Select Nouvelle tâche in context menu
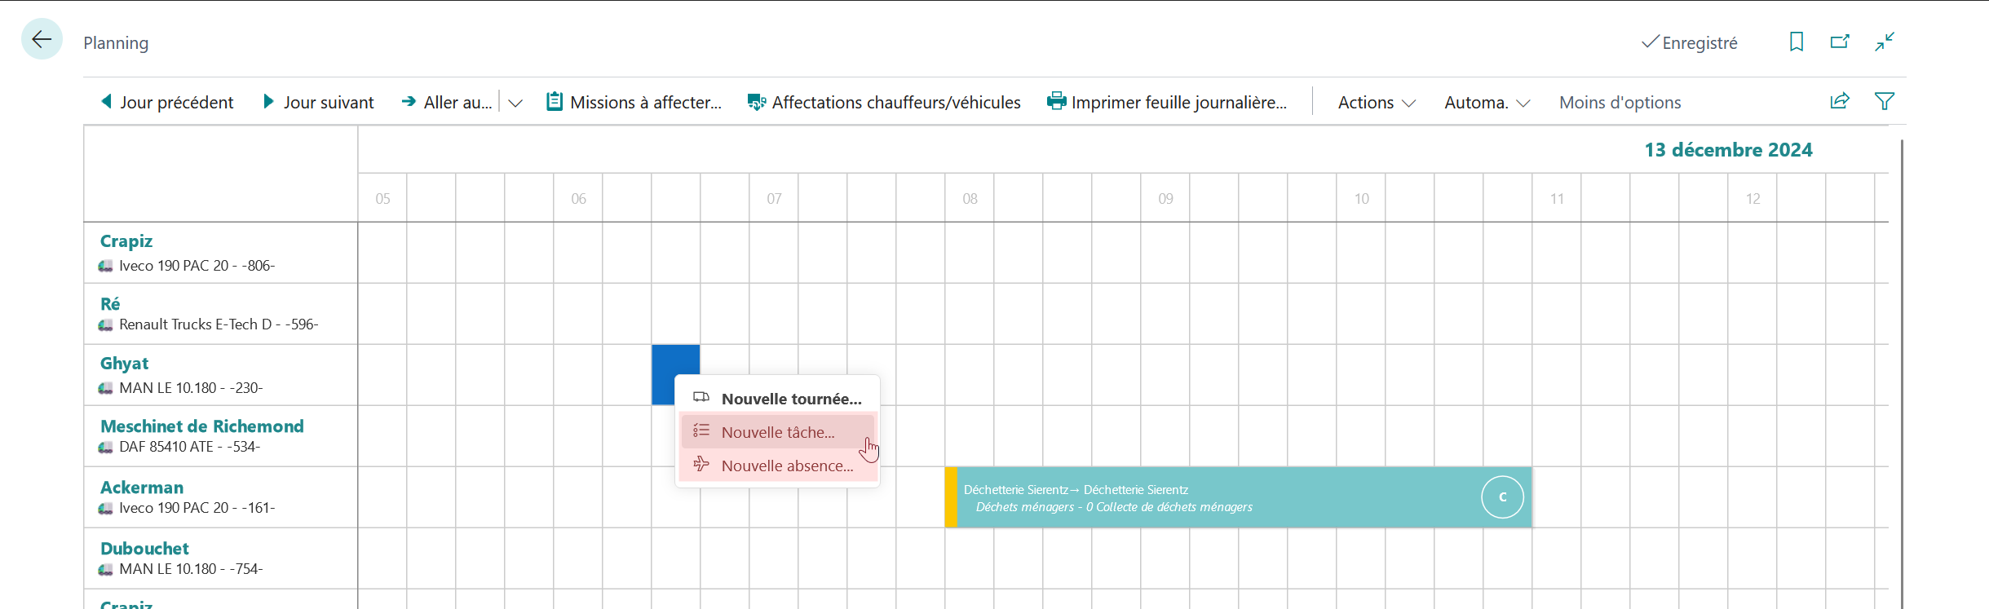This screenshot has width=1989, height=609. click(x=777, y=432)
